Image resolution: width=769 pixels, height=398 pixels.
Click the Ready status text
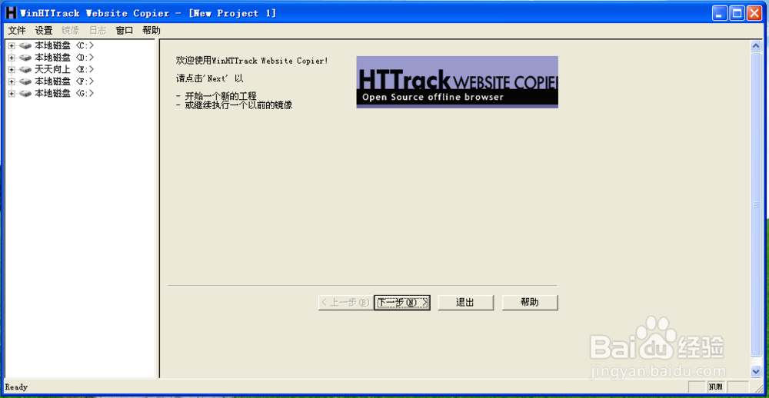click(16, 387)
